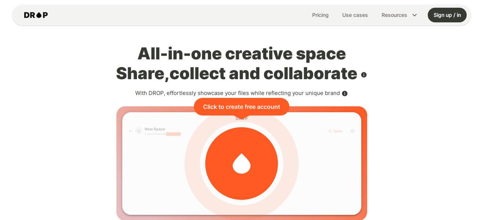Click the Sign up / in button
Image resolution: width=481 pixels, height=220 pixels.
pyautogui.click(x=447, y=15)
